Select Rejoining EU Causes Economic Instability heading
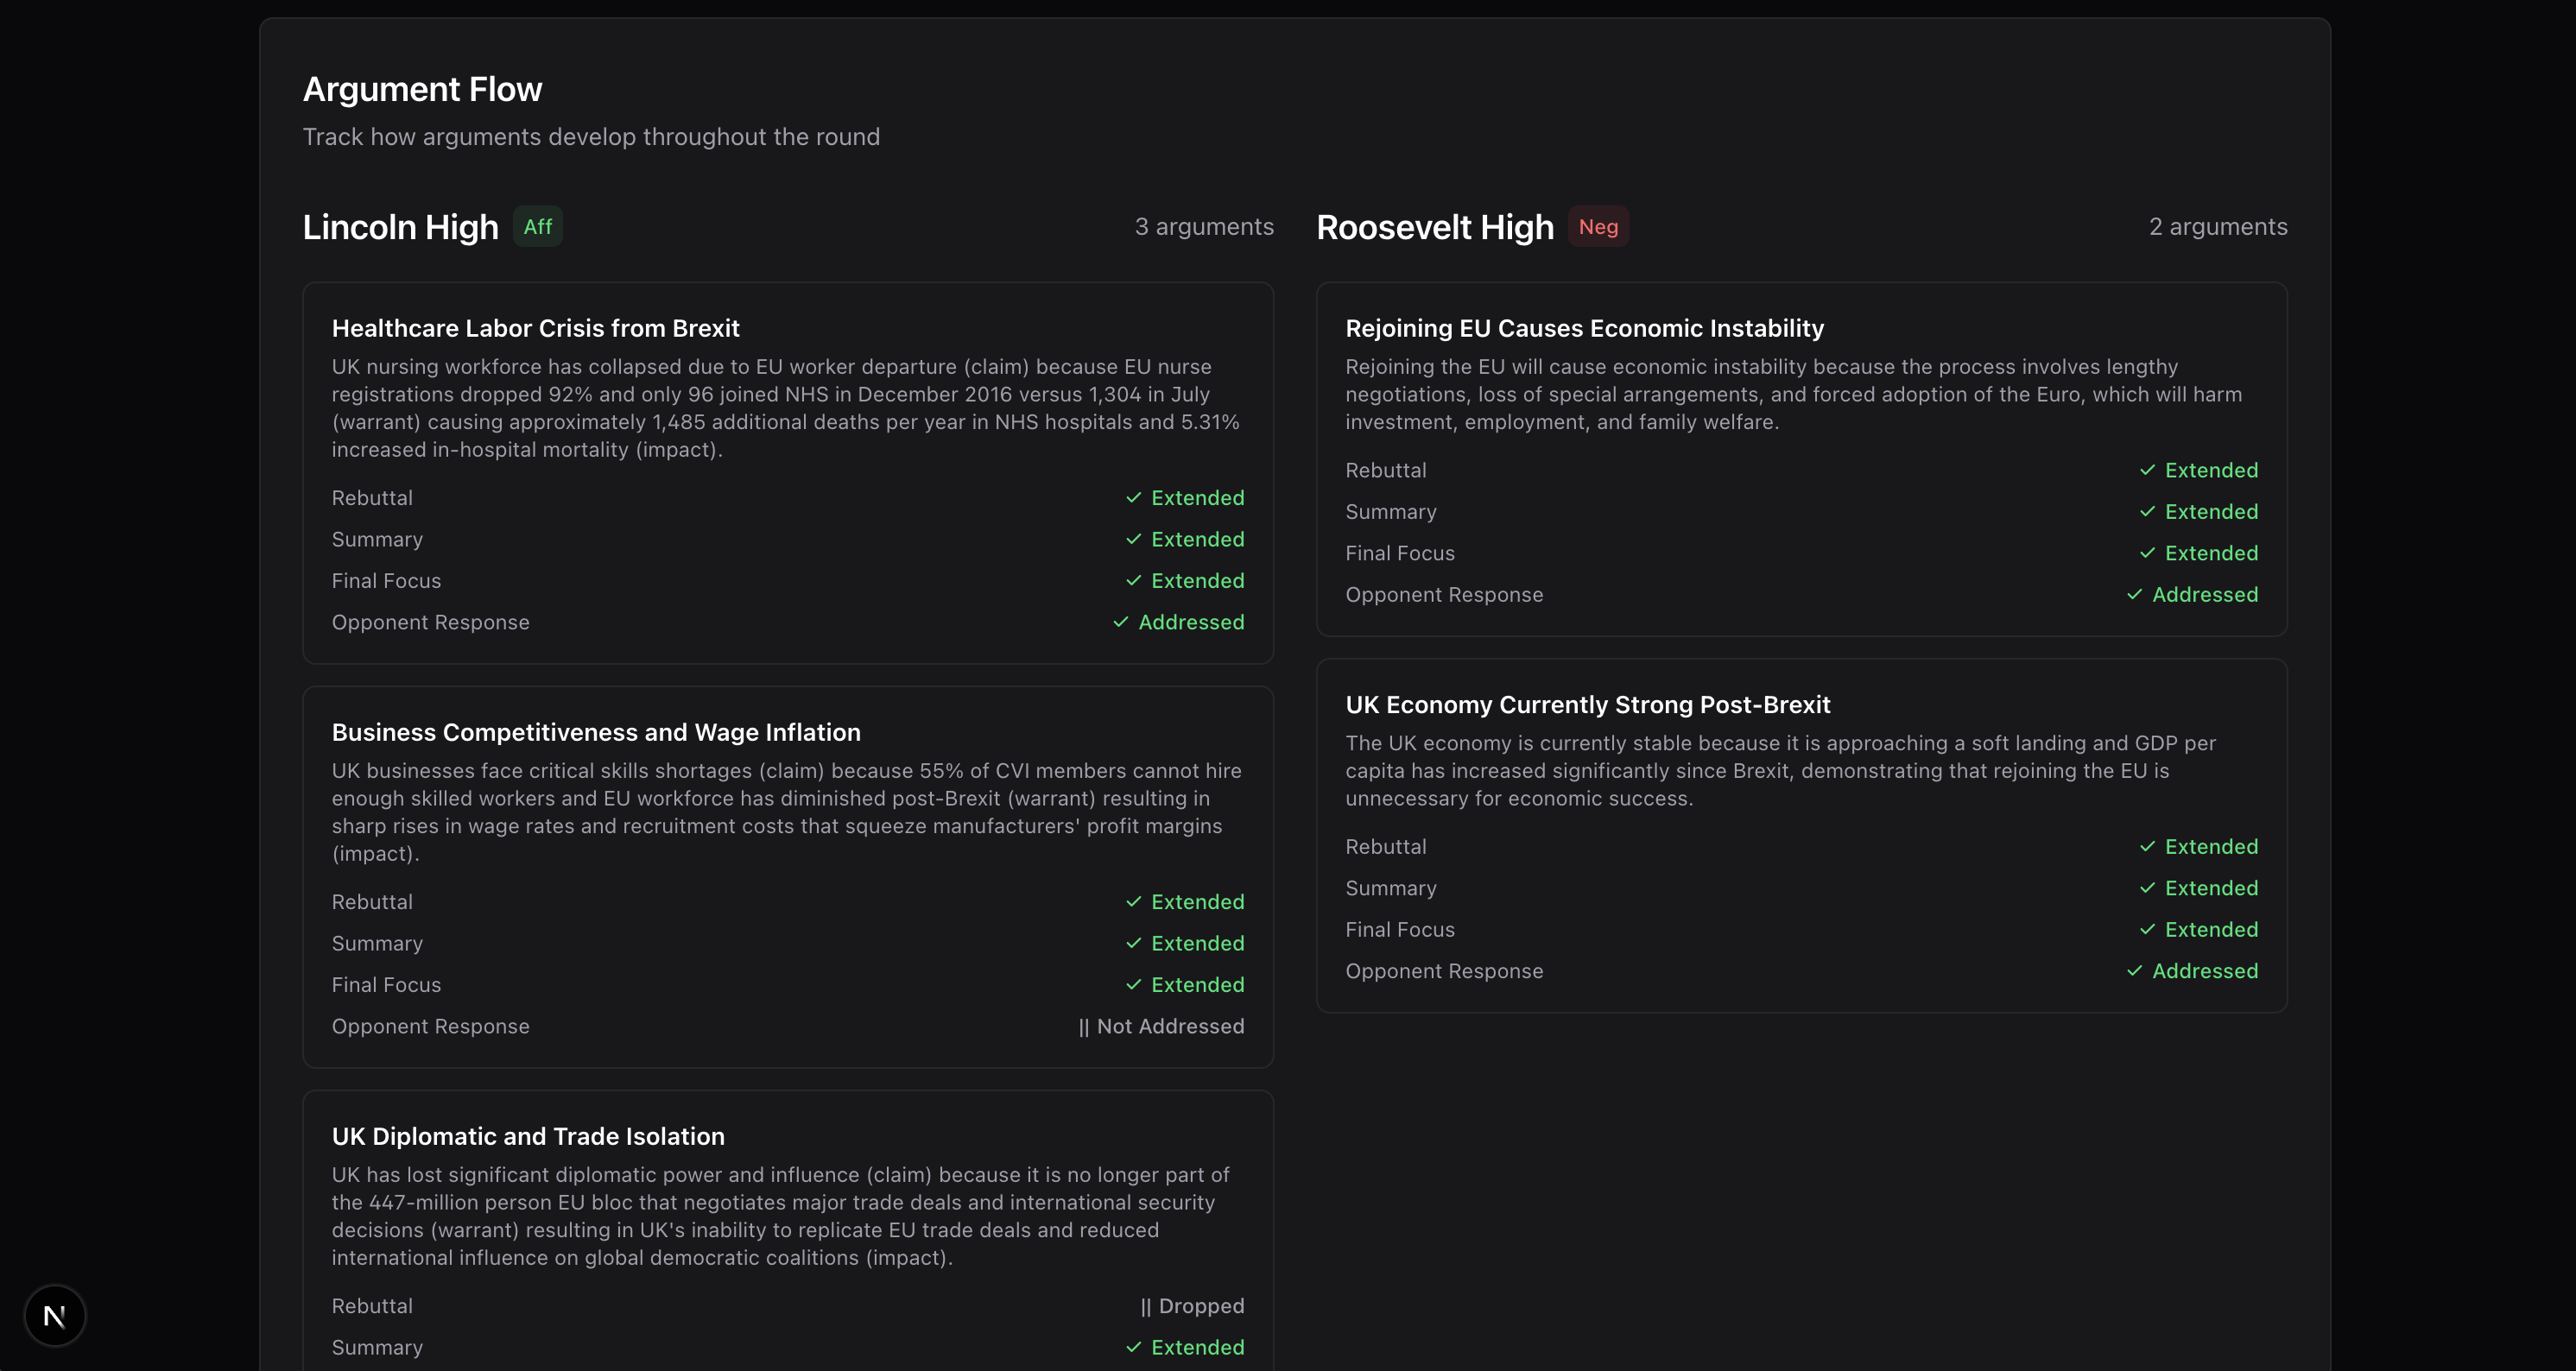Viewport: 2576px width, 1371px height. (x=1584, y=328)
